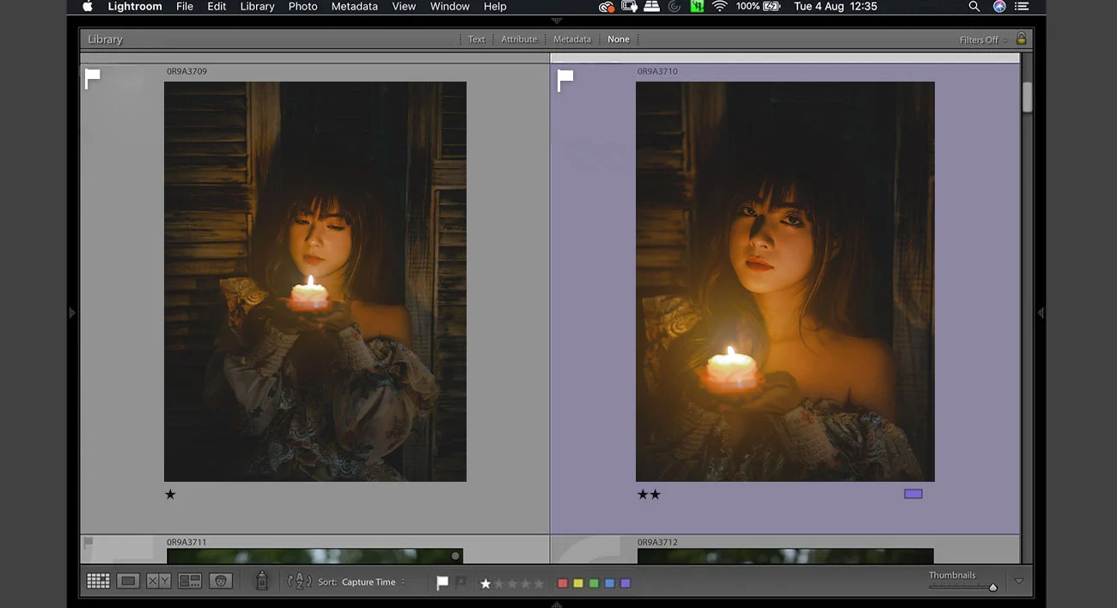
Task: Open Compare view (X|Y)
Action: [158, 581]
